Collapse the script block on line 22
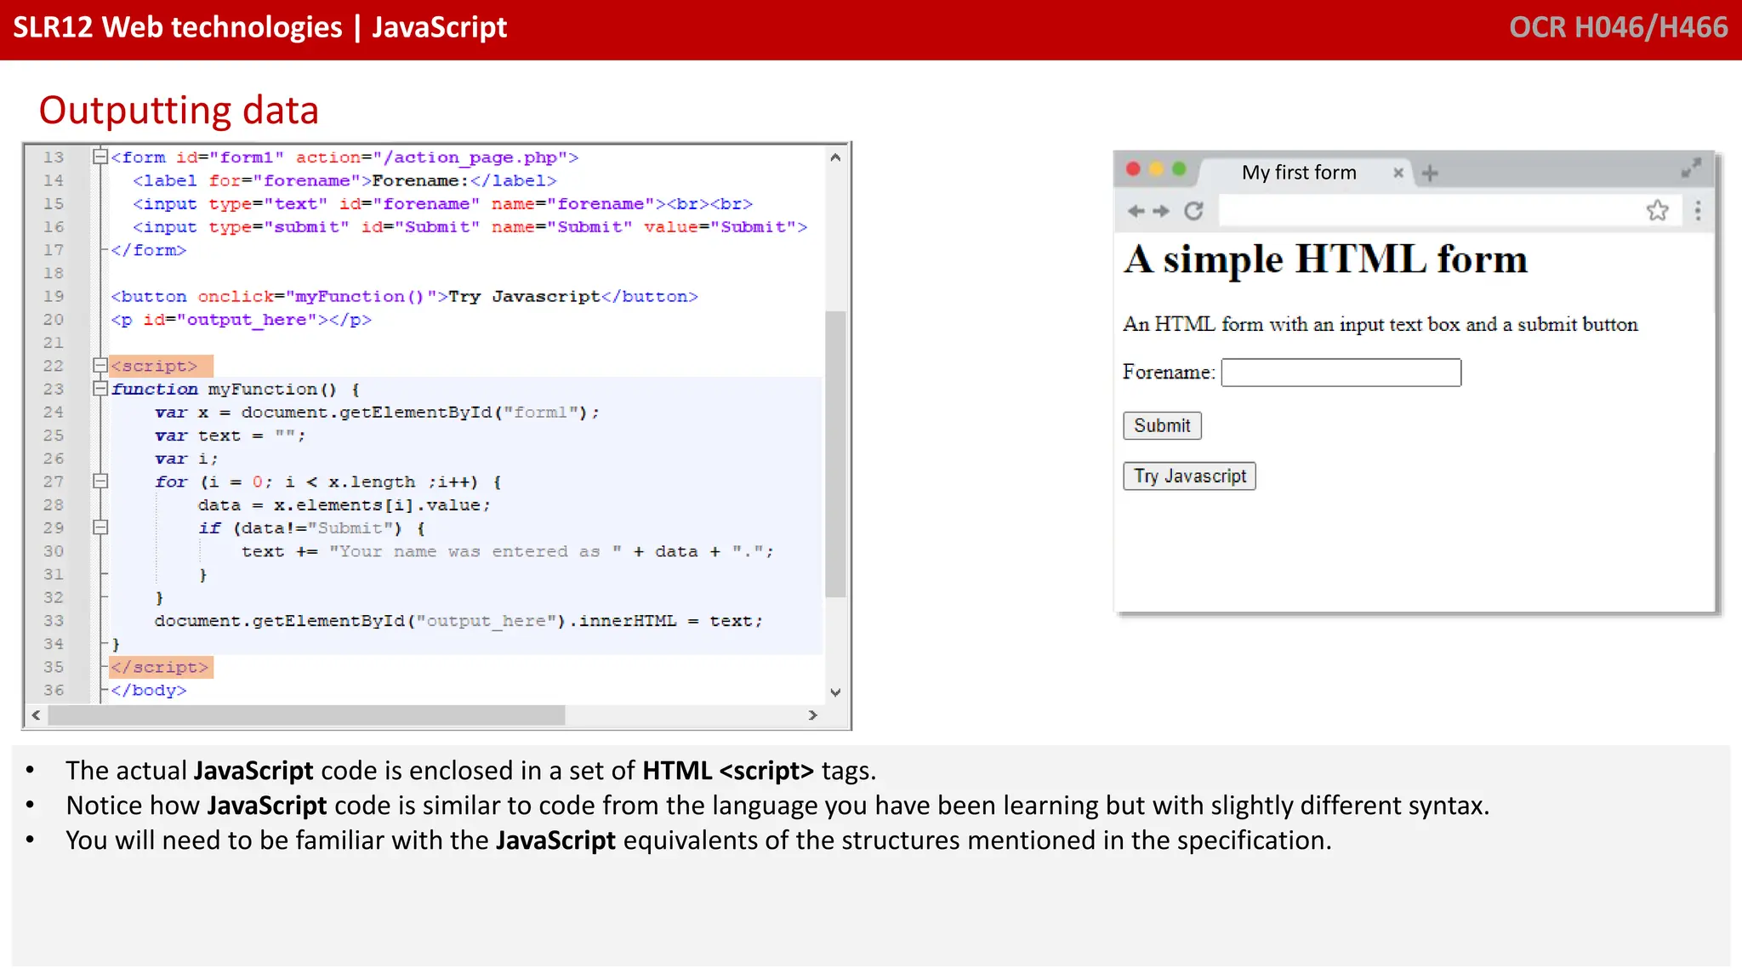 click(100, 366)
